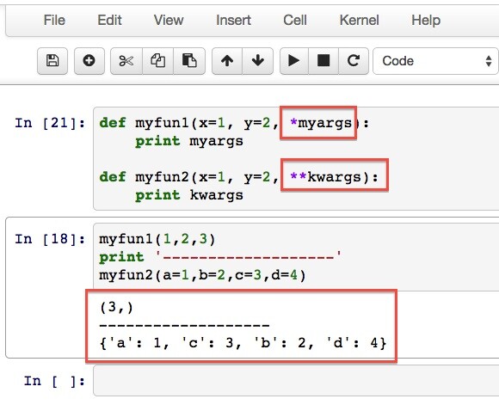The width and height of the screenshot is (499, 411).
Task: Interrupt the kernel with the stop icon
Action: pos(323,61)
